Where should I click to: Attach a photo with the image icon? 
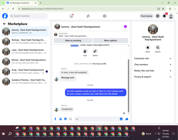click(61, 119)
